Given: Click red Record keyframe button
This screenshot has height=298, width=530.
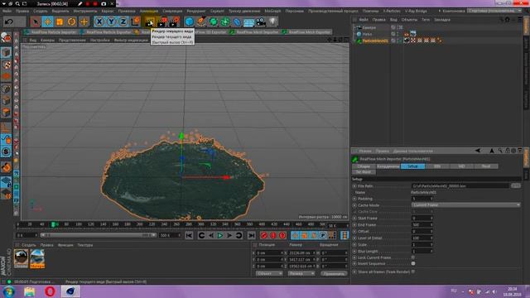Looking at the screenshot, I should click(264, 235).
